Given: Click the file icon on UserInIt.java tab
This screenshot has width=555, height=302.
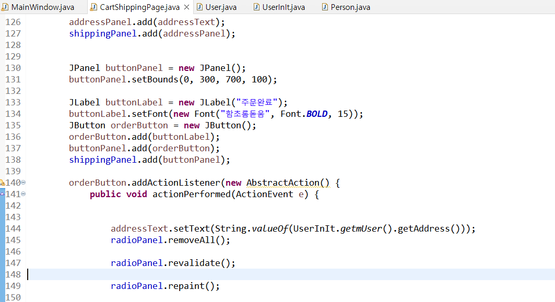Looking at the screenshot, I should tap(257, 7).
